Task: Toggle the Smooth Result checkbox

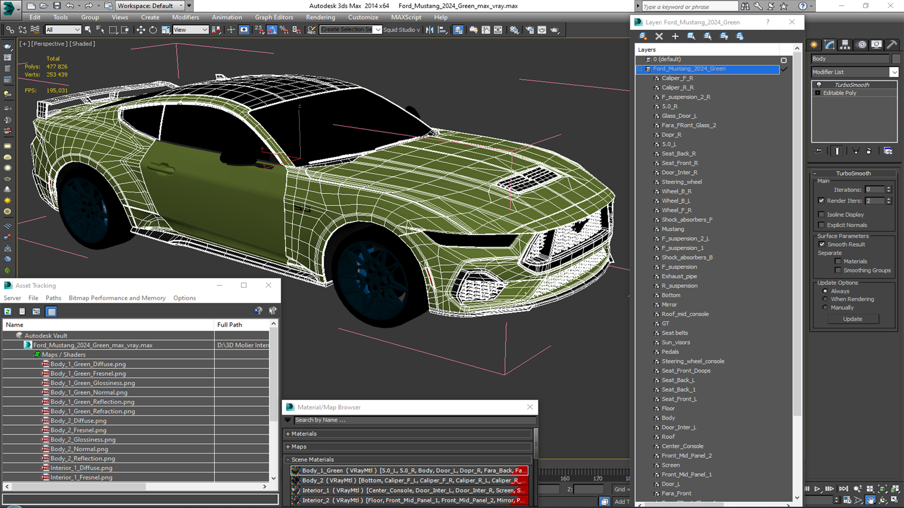Action: click(822, 245)
